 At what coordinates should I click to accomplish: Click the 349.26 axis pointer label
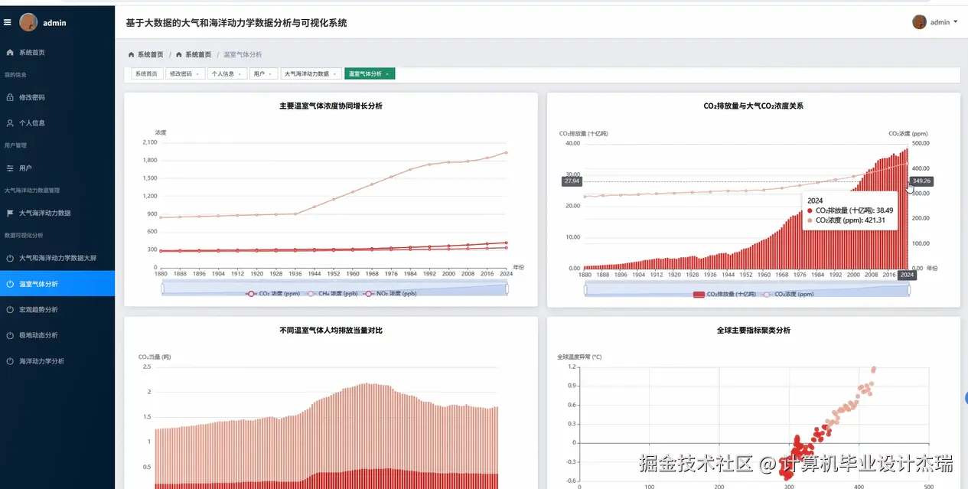coord(922,181)
